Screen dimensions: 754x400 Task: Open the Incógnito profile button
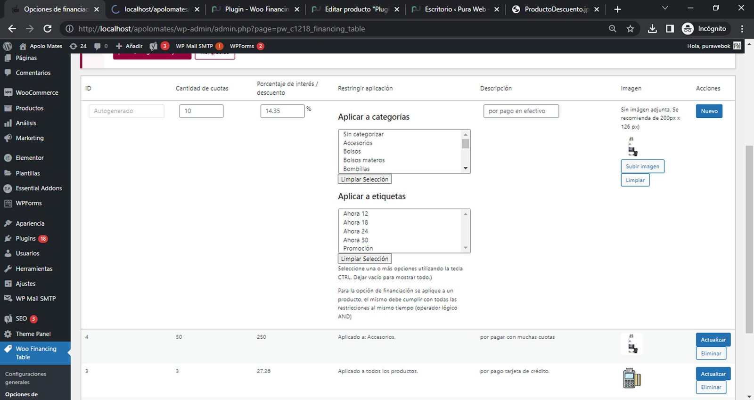pyautogui.click(x=705, y=29)
